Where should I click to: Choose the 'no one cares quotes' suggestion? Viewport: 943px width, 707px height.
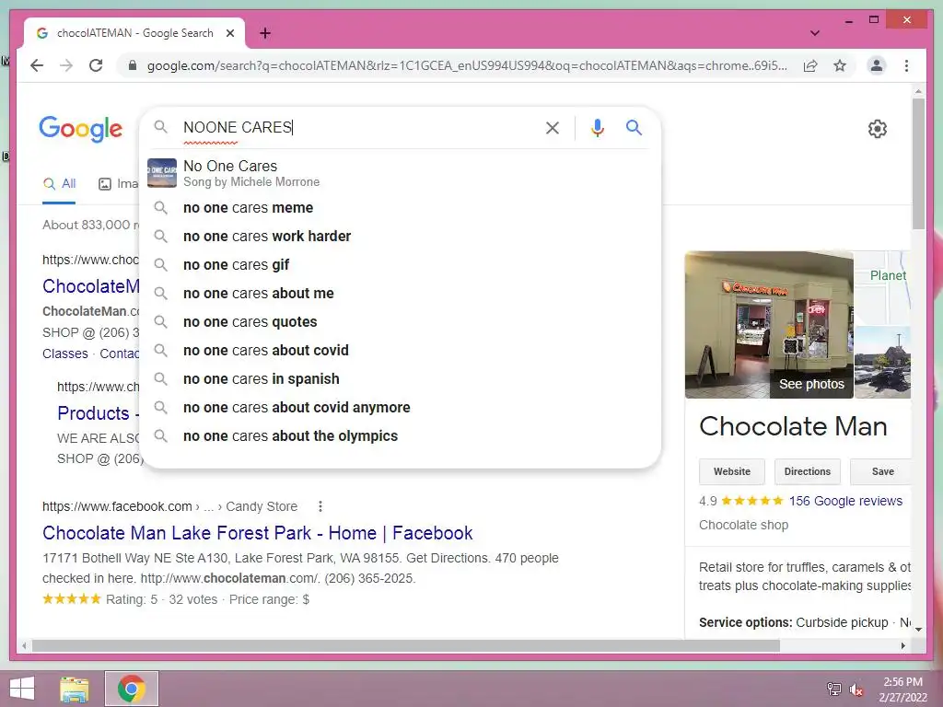click(400, 321)
